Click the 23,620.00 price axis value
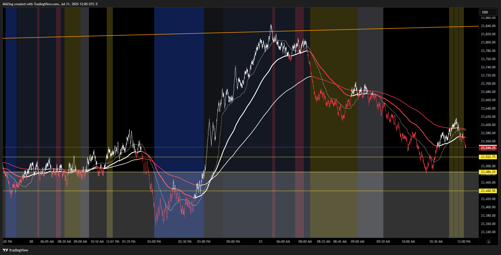 tap(488, 117)
